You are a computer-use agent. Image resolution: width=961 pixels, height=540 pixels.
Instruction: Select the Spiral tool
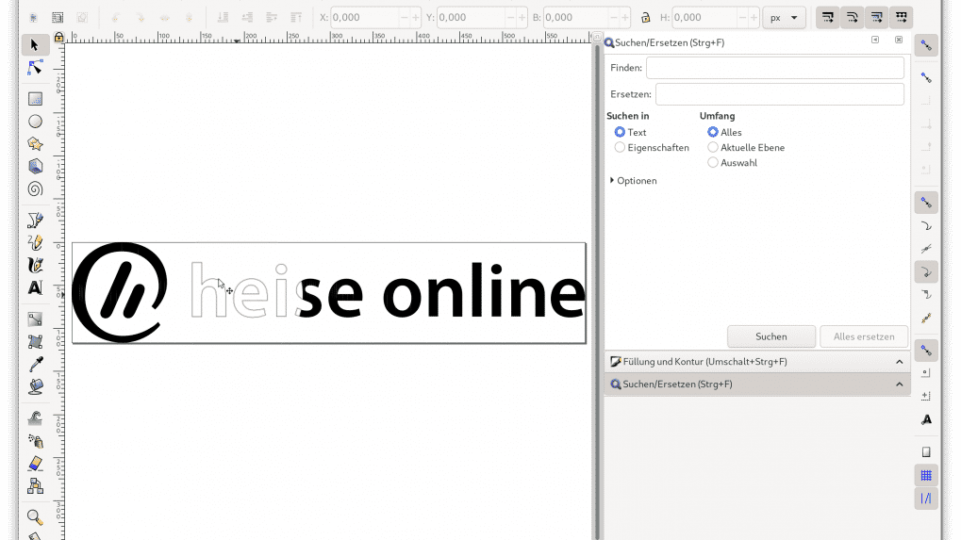35,189
